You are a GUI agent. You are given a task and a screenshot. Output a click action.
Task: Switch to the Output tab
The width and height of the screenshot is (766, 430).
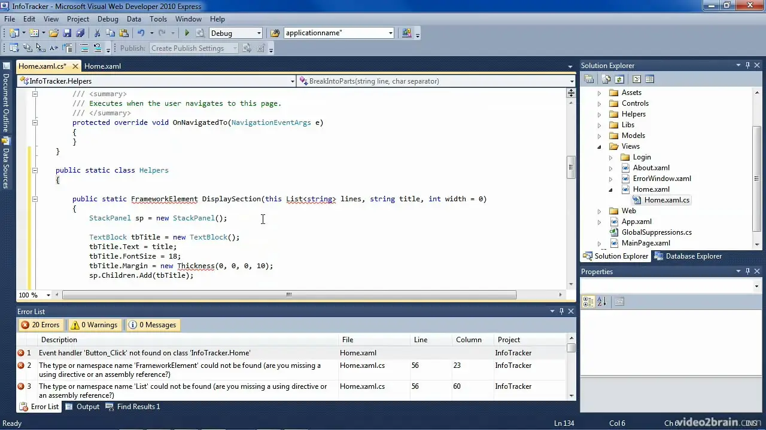[x=82, y=407]
